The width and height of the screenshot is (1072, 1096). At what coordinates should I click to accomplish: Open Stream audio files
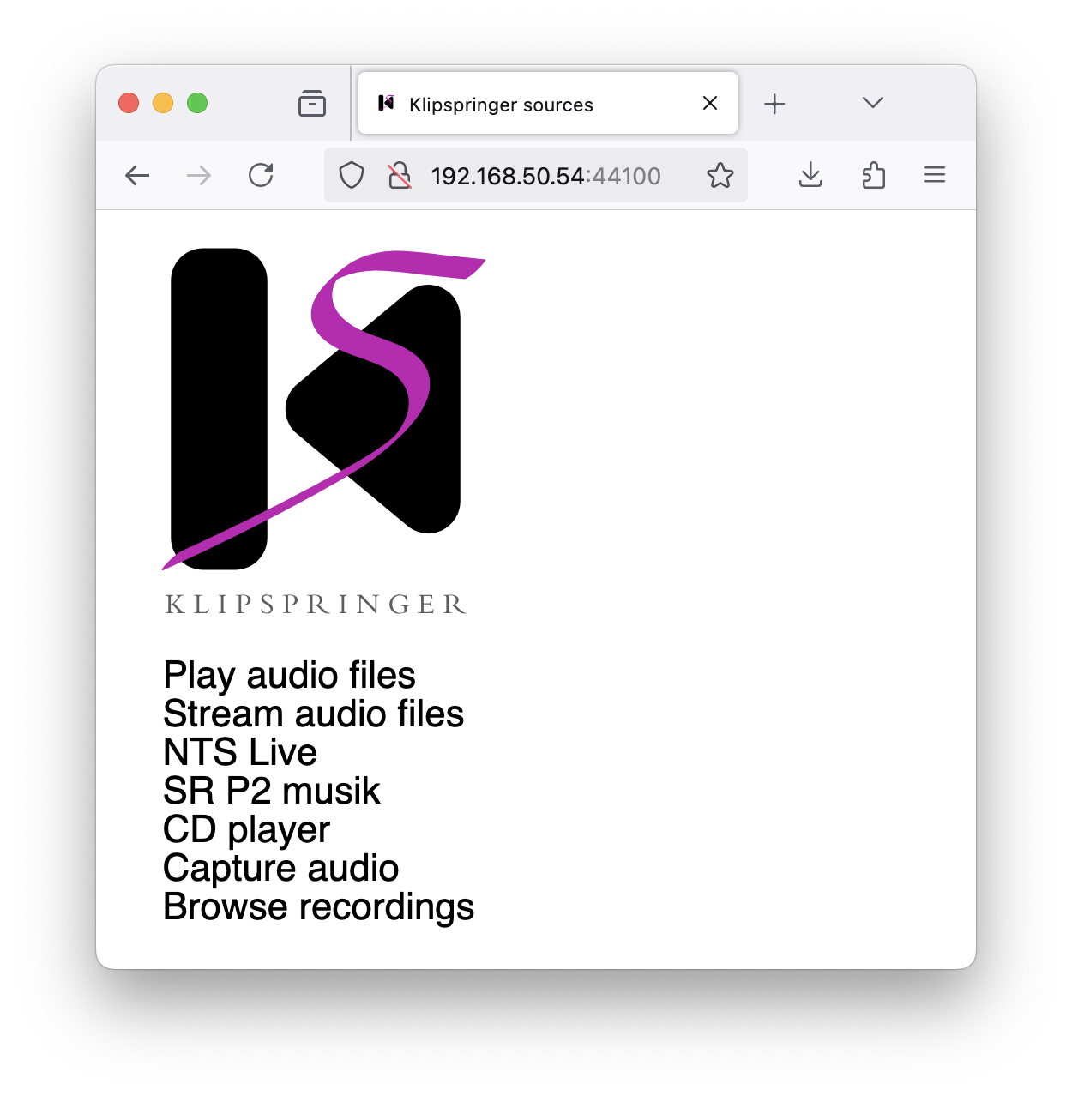pyautogui.click(x=313, y=714)
